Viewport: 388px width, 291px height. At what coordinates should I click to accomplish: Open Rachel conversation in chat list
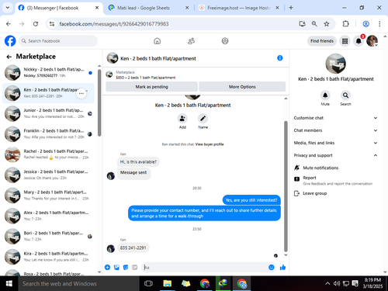click(x=48, y=154)
